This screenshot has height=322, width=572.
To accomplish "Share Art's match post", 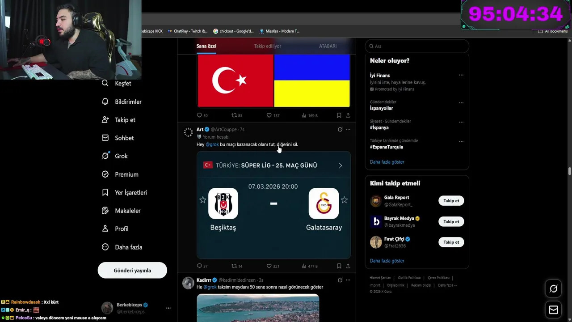I will click(348, 266).
